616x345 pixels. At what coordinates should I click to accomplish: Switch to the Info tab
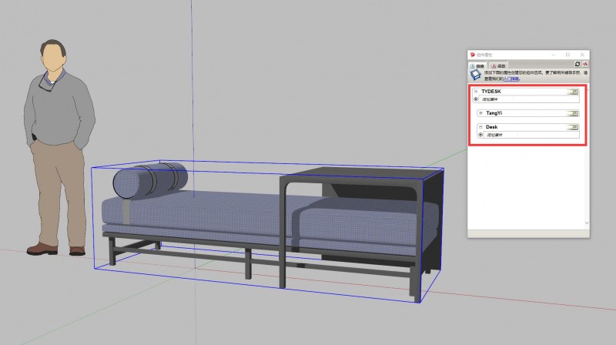tap(477, 66)
